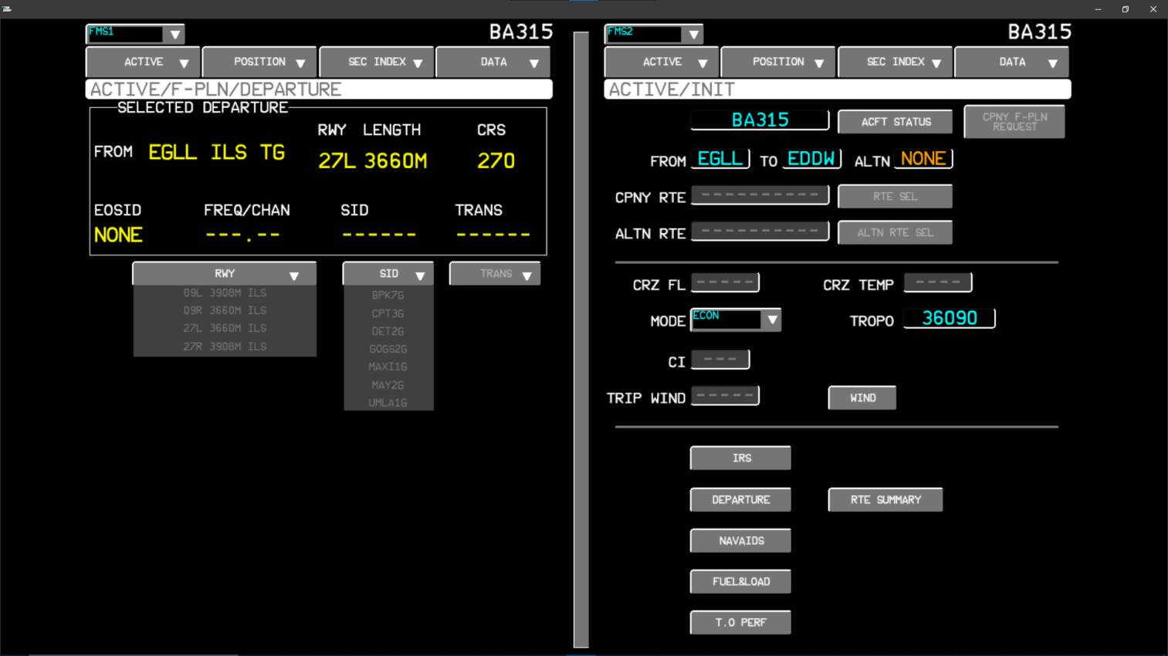
Task: Open the right POSITION menu
Action: pos(778,62)
